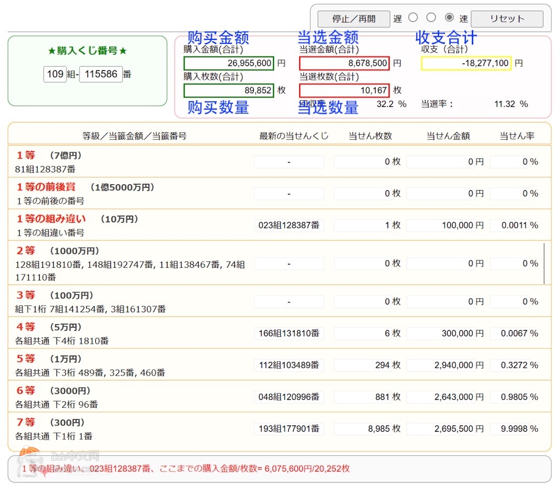Click the 6等 (3000円) row title
The image size is (556, 493).
coord(53,391)
